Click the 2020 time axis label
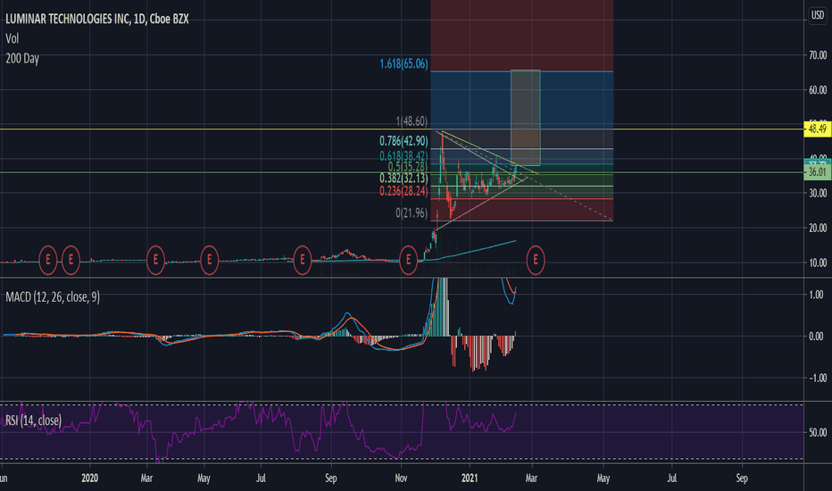 (89, 479)
